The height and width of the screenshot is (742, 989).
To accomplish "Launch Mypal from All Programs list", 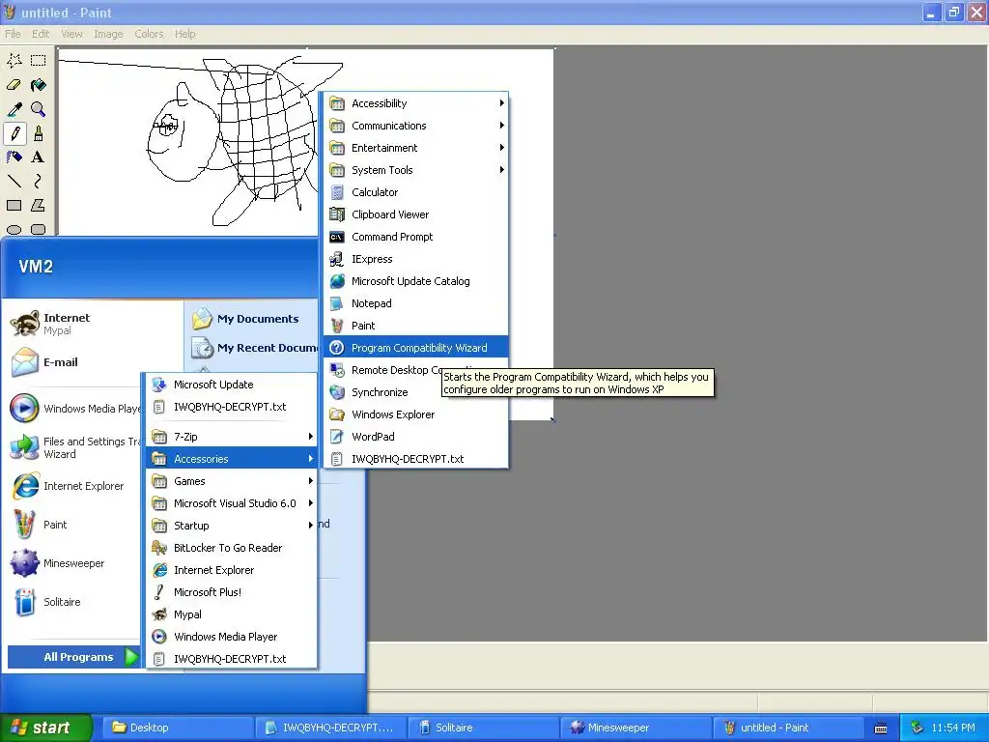I will point(232,614).
